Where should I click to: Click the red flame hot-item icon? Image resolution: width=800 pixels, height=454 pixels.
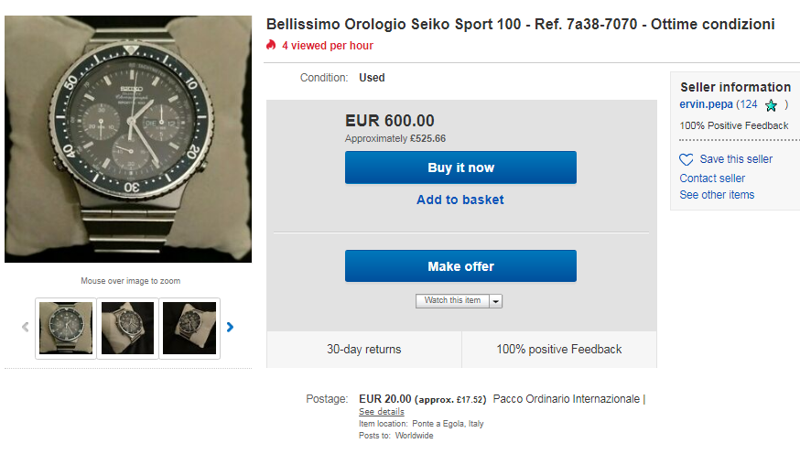[x=271, y=45]
